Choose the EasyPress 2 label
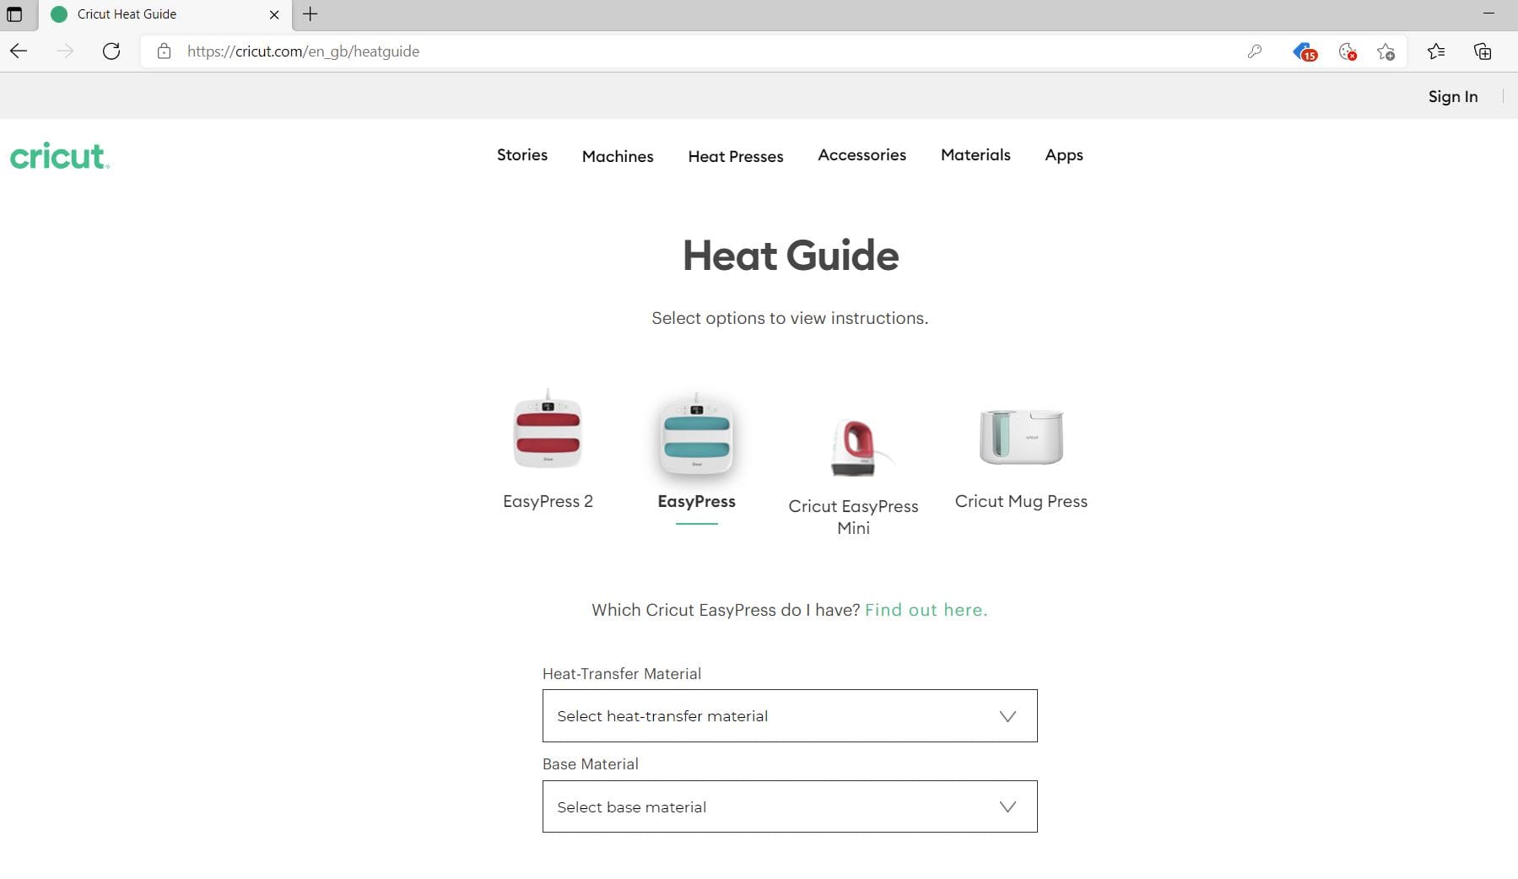Screen dimensions: 1518x879 coord(548,501)
